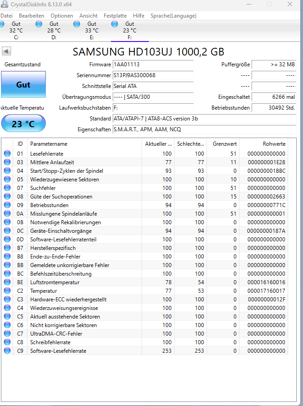Click status orb for Ende-zu-Ende-Fehler row
The image size is (303, 406).
click(7, 256)
